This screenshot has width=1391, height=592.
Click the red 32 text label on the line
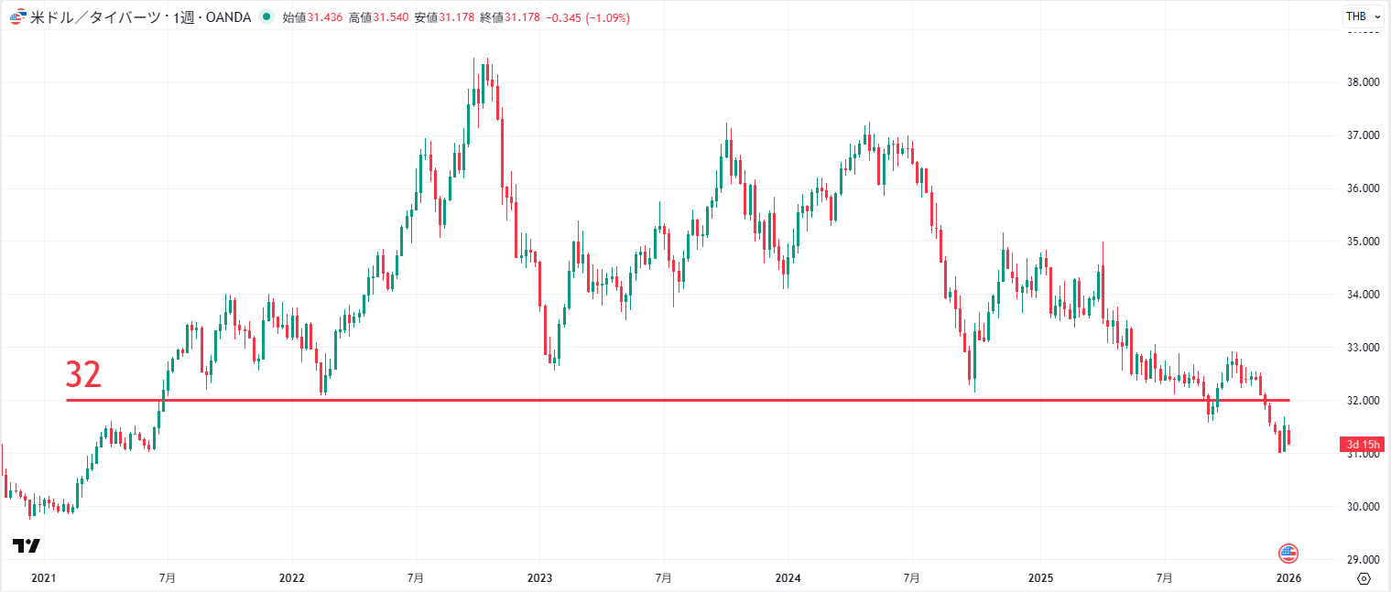[x=81, y=374]
